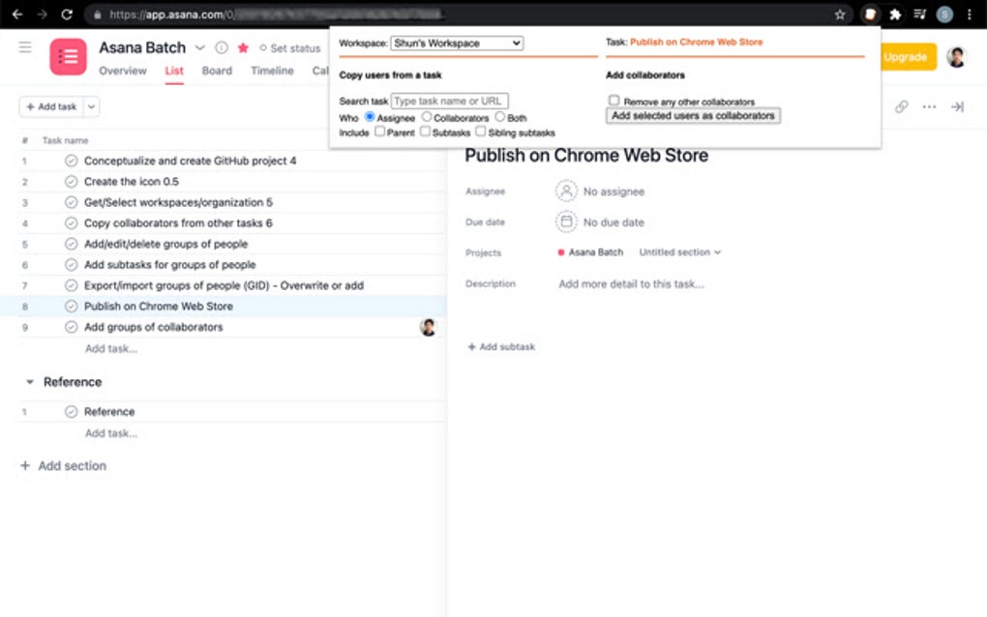Open the browser extensions puzzle icon

click(x=893, y=15)
